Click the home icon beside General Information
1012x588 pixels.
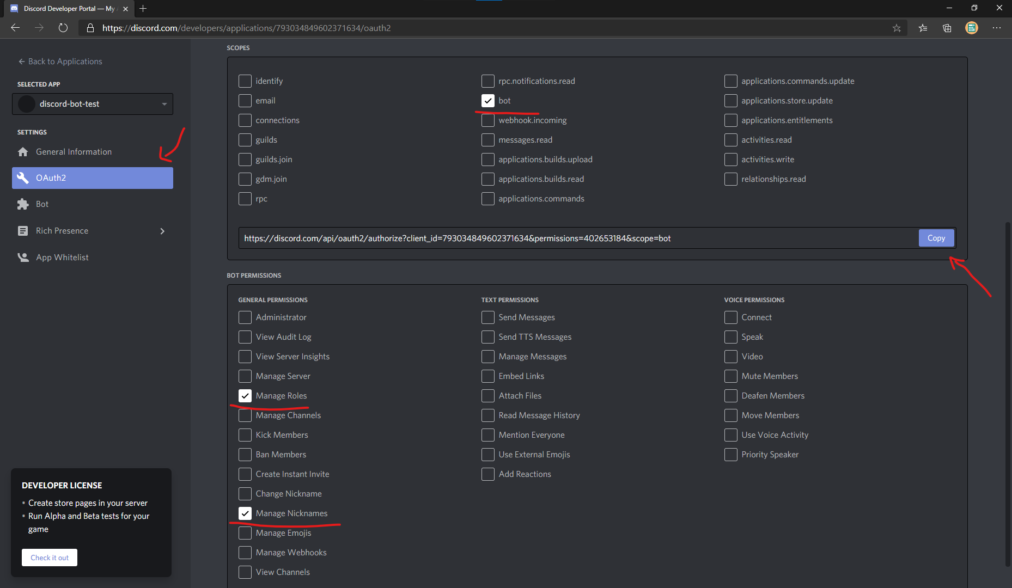(x=23, y=152)
